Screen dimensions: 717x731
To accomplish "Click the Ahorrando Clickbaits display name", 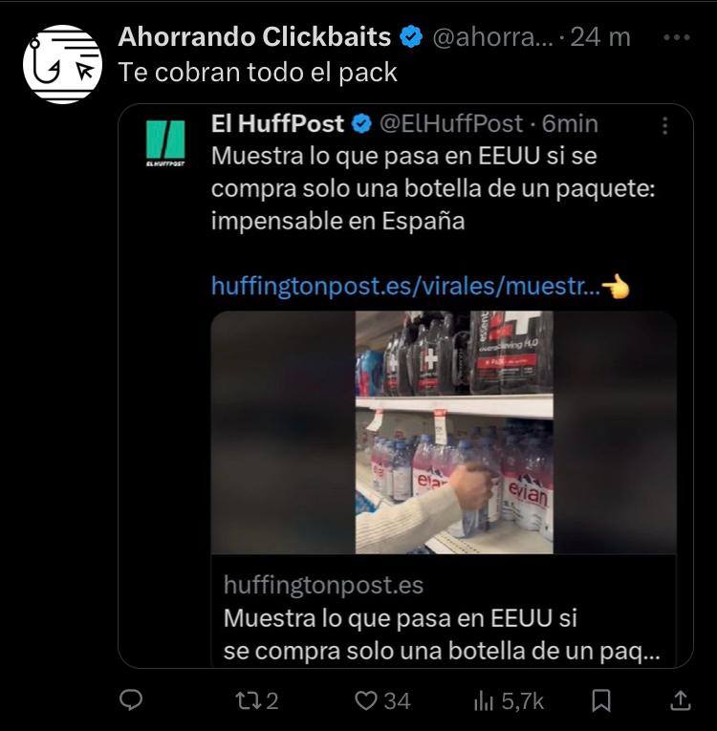I will coord(254,37).
